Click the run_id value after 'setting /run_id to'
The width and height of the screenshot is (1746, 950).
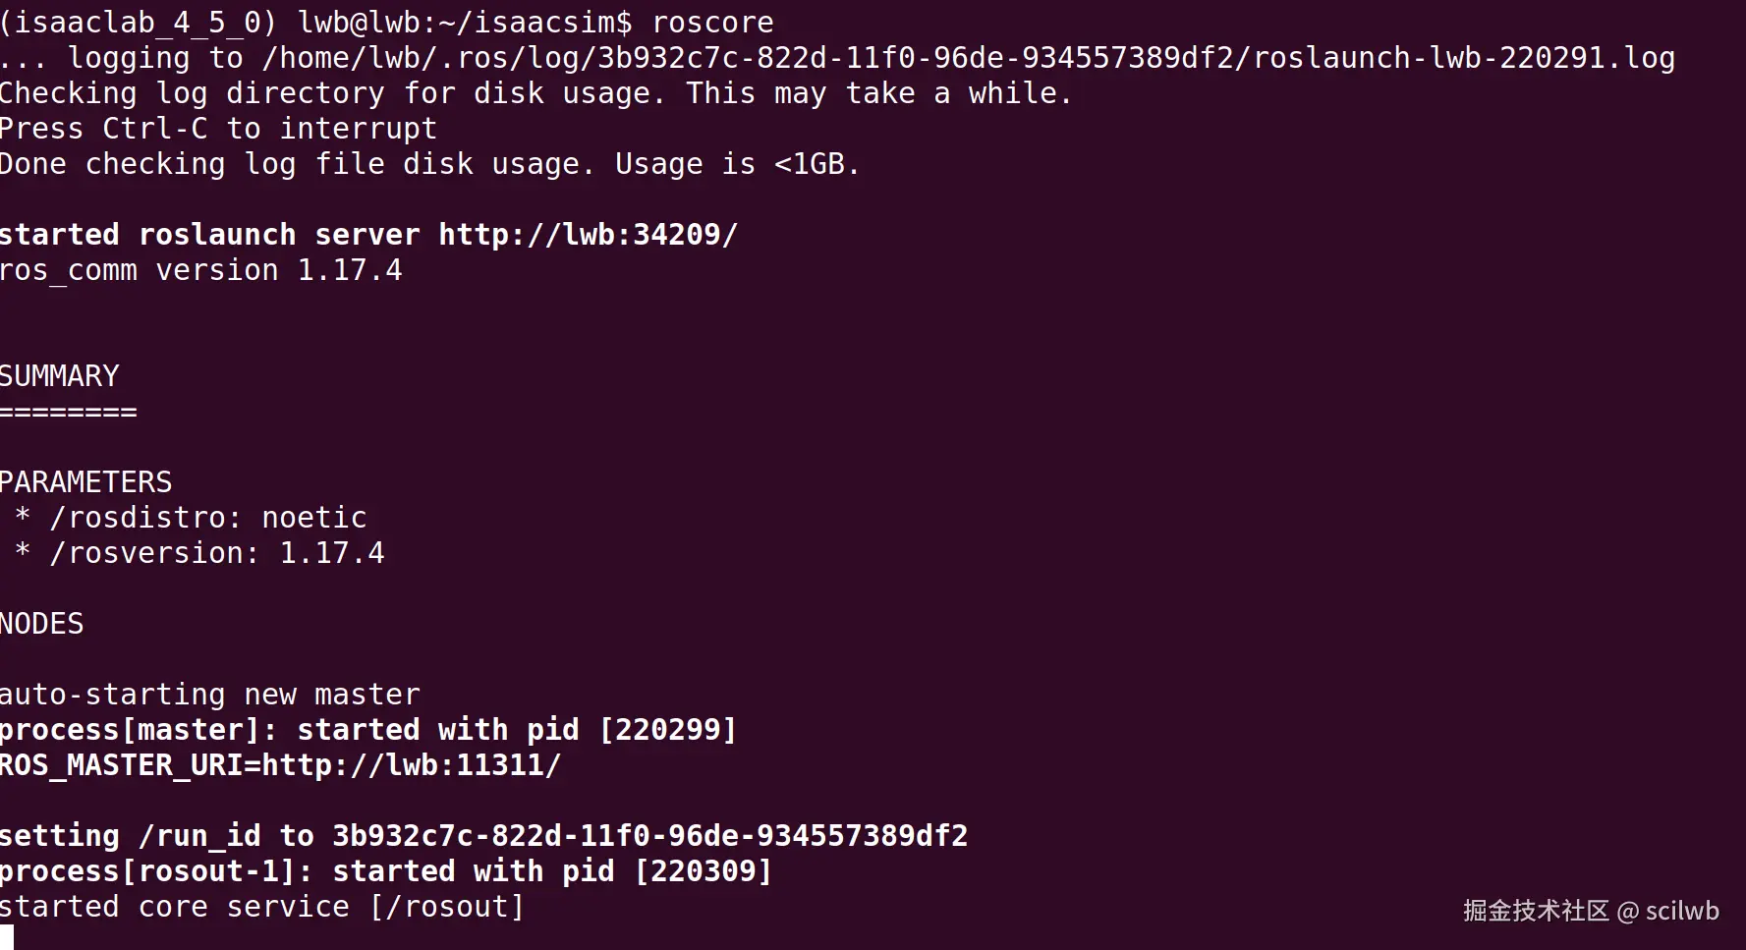[649, 836]
